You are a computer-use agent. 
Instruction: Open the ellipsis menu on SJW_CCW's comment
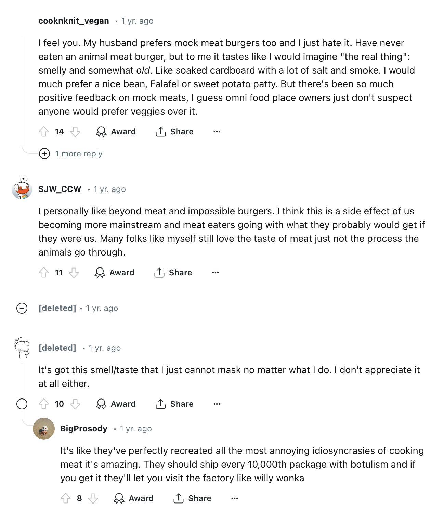click(x=215, y=273)
